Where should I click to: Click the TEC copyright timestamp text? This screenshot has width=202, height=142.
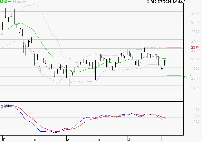click(166, 2)
